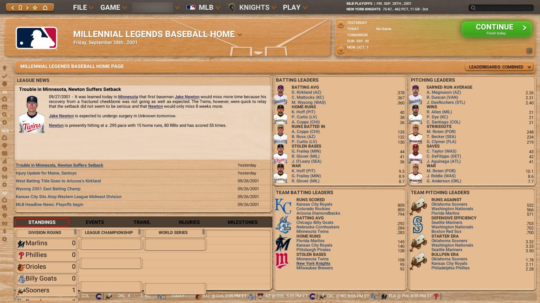This screenshot has height=303, width=540.
Task: Open the Minnesota team link in the news article
Action: tap(128, 97)
